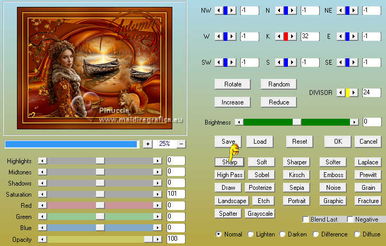Viewport: 386px width, 246px height.
Task: Apply the Posterize preset
Action: 260,188
